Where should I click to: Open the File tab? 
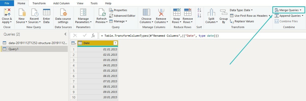tap(7, 3)
